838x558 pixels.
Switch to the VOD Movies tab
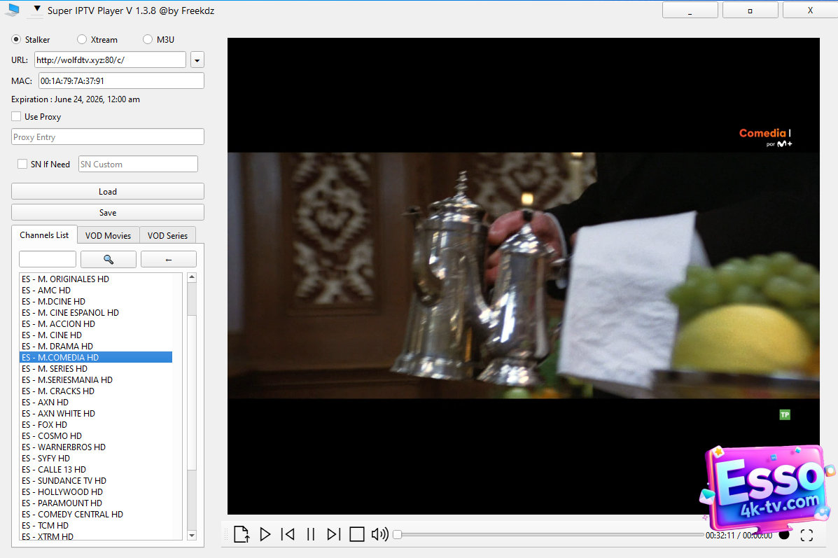(109, 235)
